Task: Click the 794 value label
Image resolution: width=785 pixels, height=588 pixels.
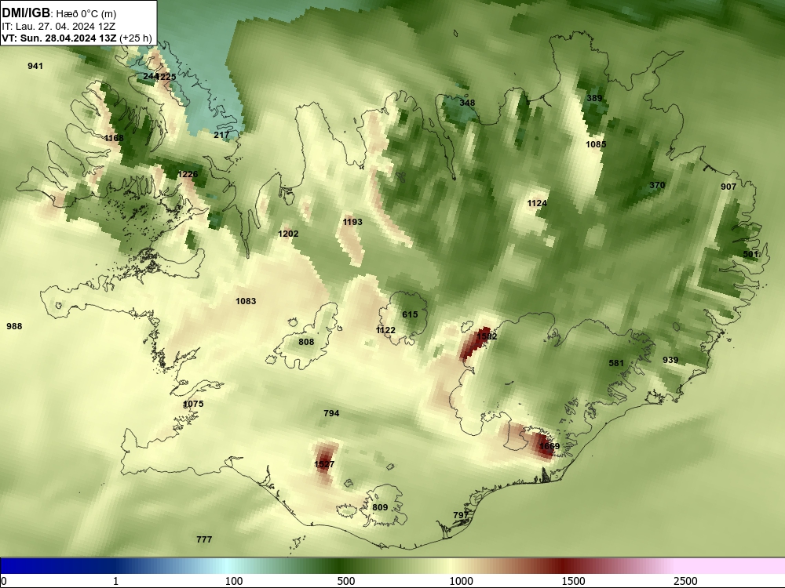Action: tap(331, 413)
